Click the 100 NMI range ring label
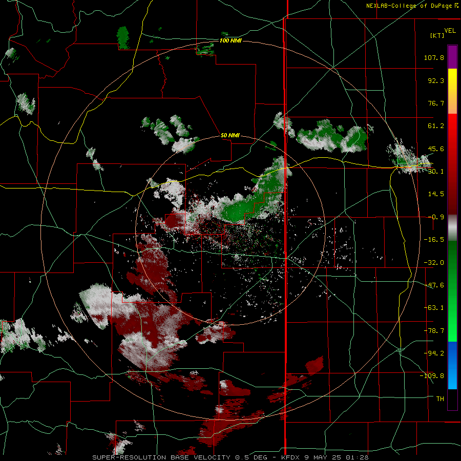 [230, 40]
